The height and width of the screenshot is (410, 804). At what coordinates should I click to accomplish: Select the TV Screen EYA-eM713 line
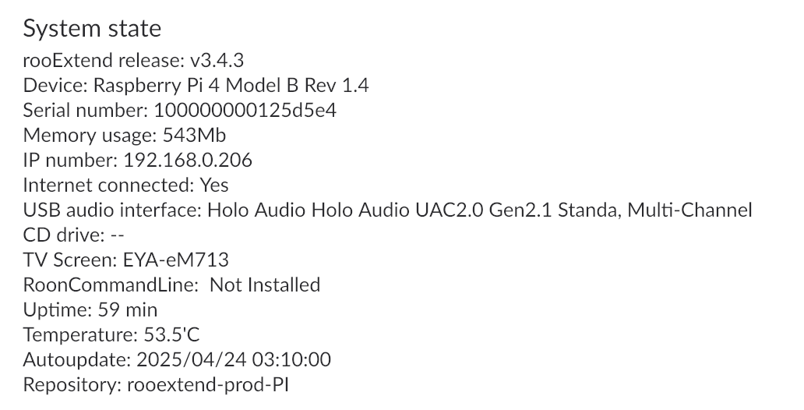pos(125,260)
